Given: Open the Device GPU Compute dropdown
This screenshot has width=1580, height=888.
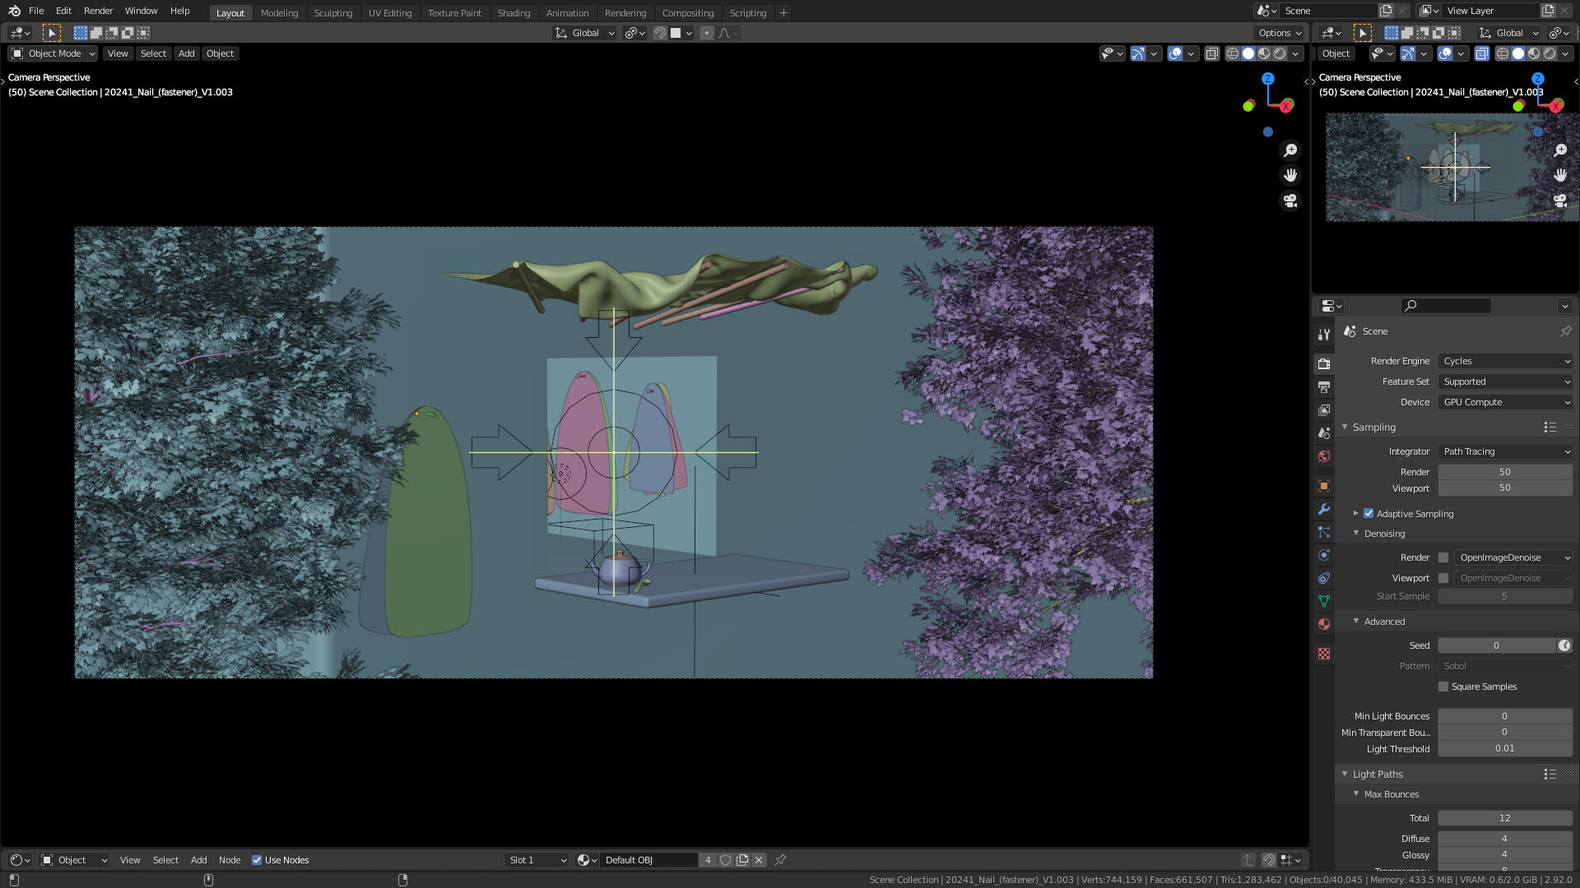Looking at the screenshot, I should (1505, 402).
